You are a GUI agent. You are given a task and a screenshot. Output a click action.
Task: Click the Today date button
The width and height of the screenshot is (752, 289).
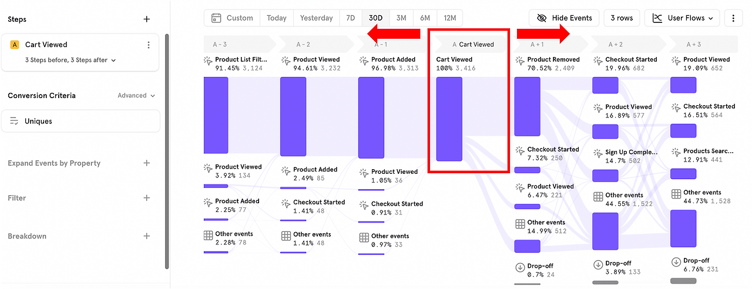pyautogui.click(x=276, y=18)
